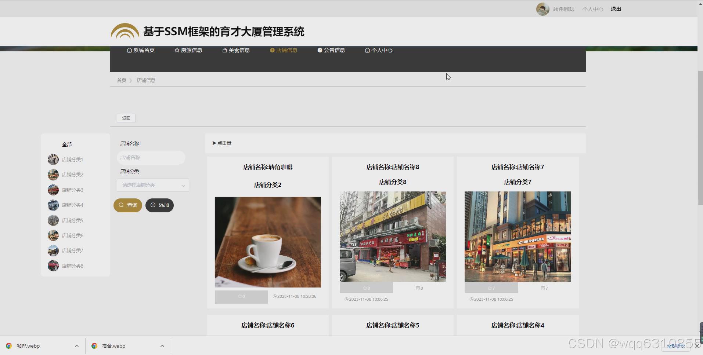Click title 店铺名称:店铺名称6
703x355 pixels.
pyautogui.click(x=268, y=326)
